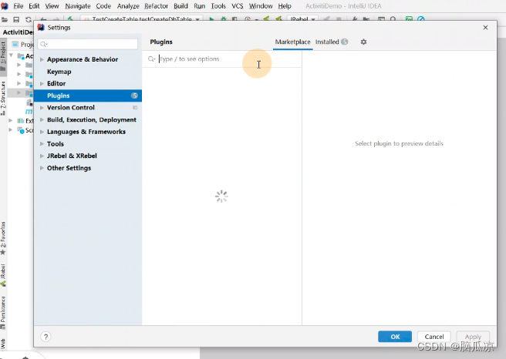
Task: Confirm settings with OK button
Action: click(x=395, y=337)
